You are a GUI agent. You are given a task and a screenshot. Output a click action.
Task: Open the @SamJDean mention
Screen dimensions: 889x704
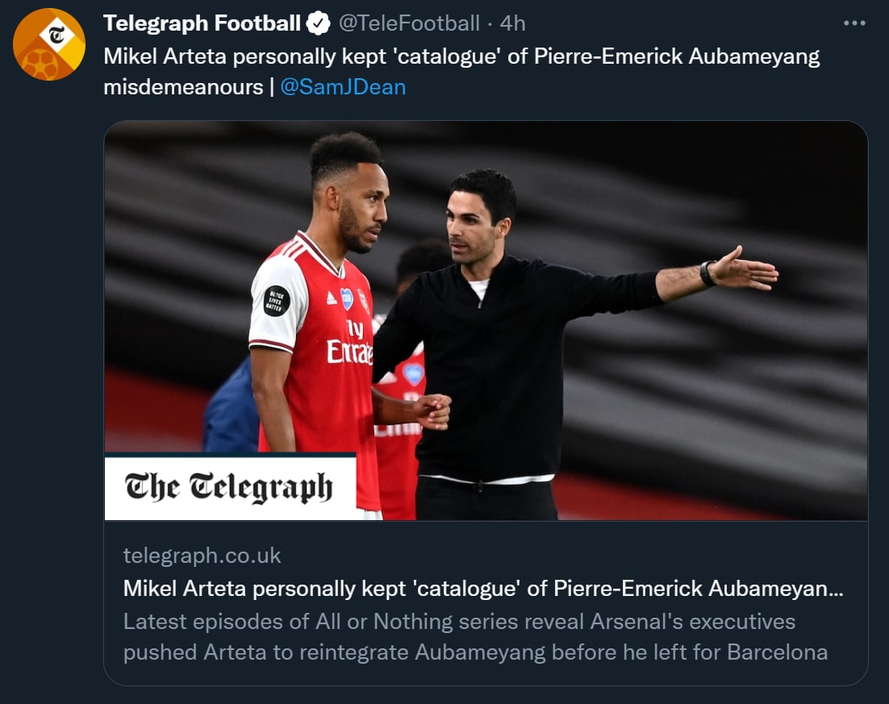343,86
